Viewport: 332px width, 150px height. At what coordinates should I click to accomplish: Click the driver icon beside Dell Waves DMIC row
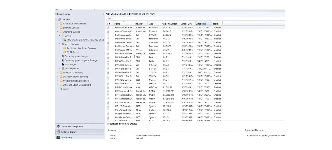click(x=108, y=50)
